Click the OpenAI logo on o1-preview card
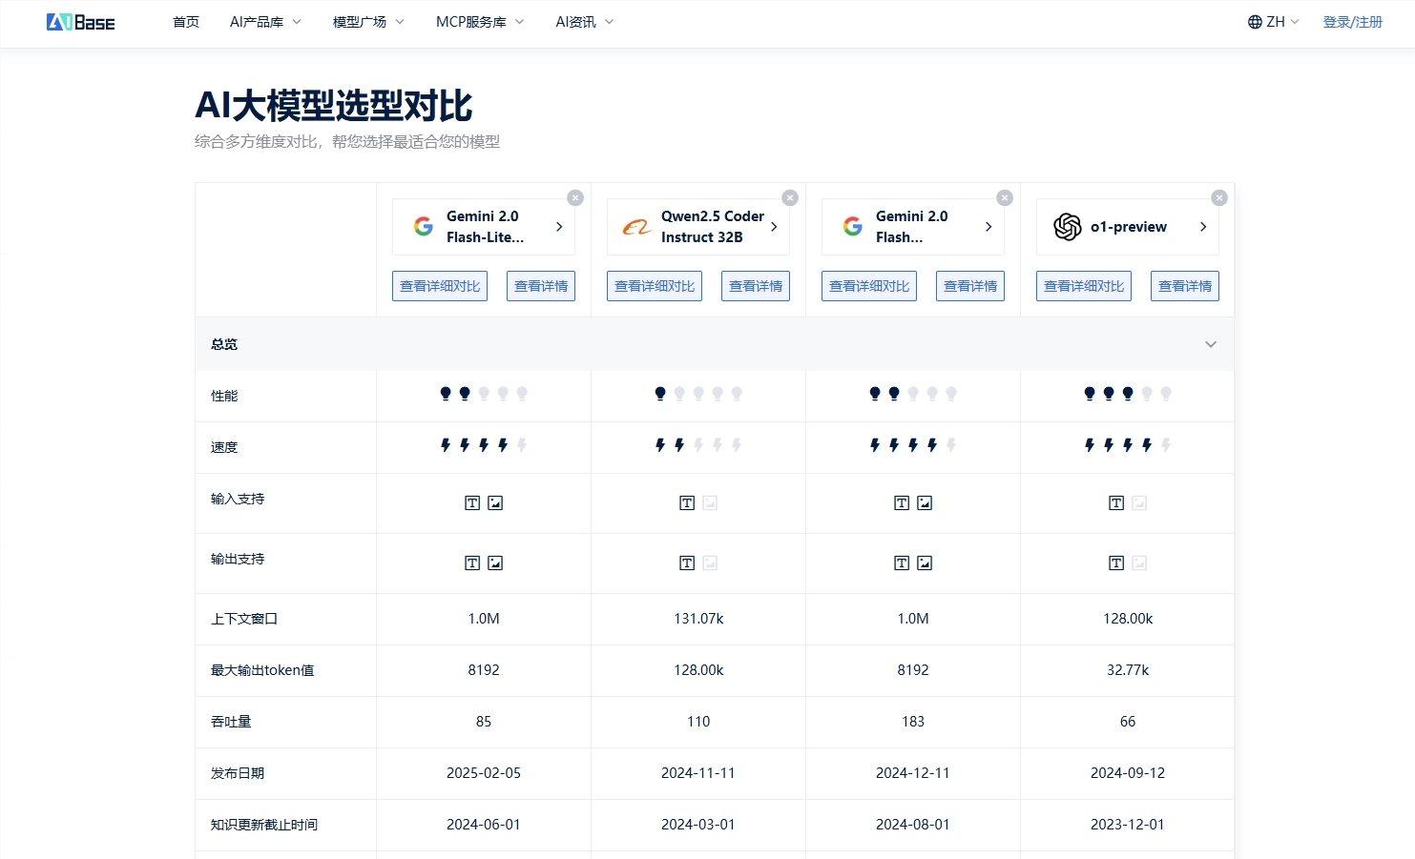The height and width of the screenshot is (859, 1415). click(1068, 227)
